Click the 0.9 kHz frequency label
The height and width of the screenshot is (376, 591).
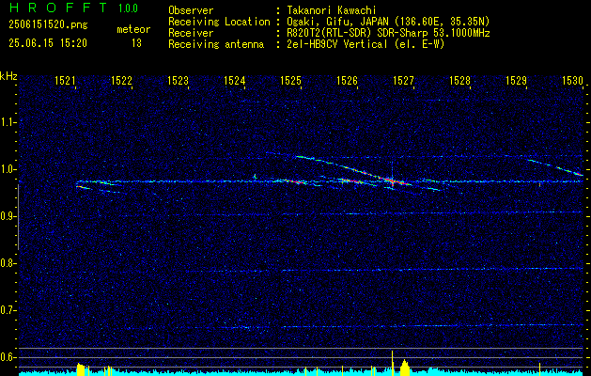[8, 216]
